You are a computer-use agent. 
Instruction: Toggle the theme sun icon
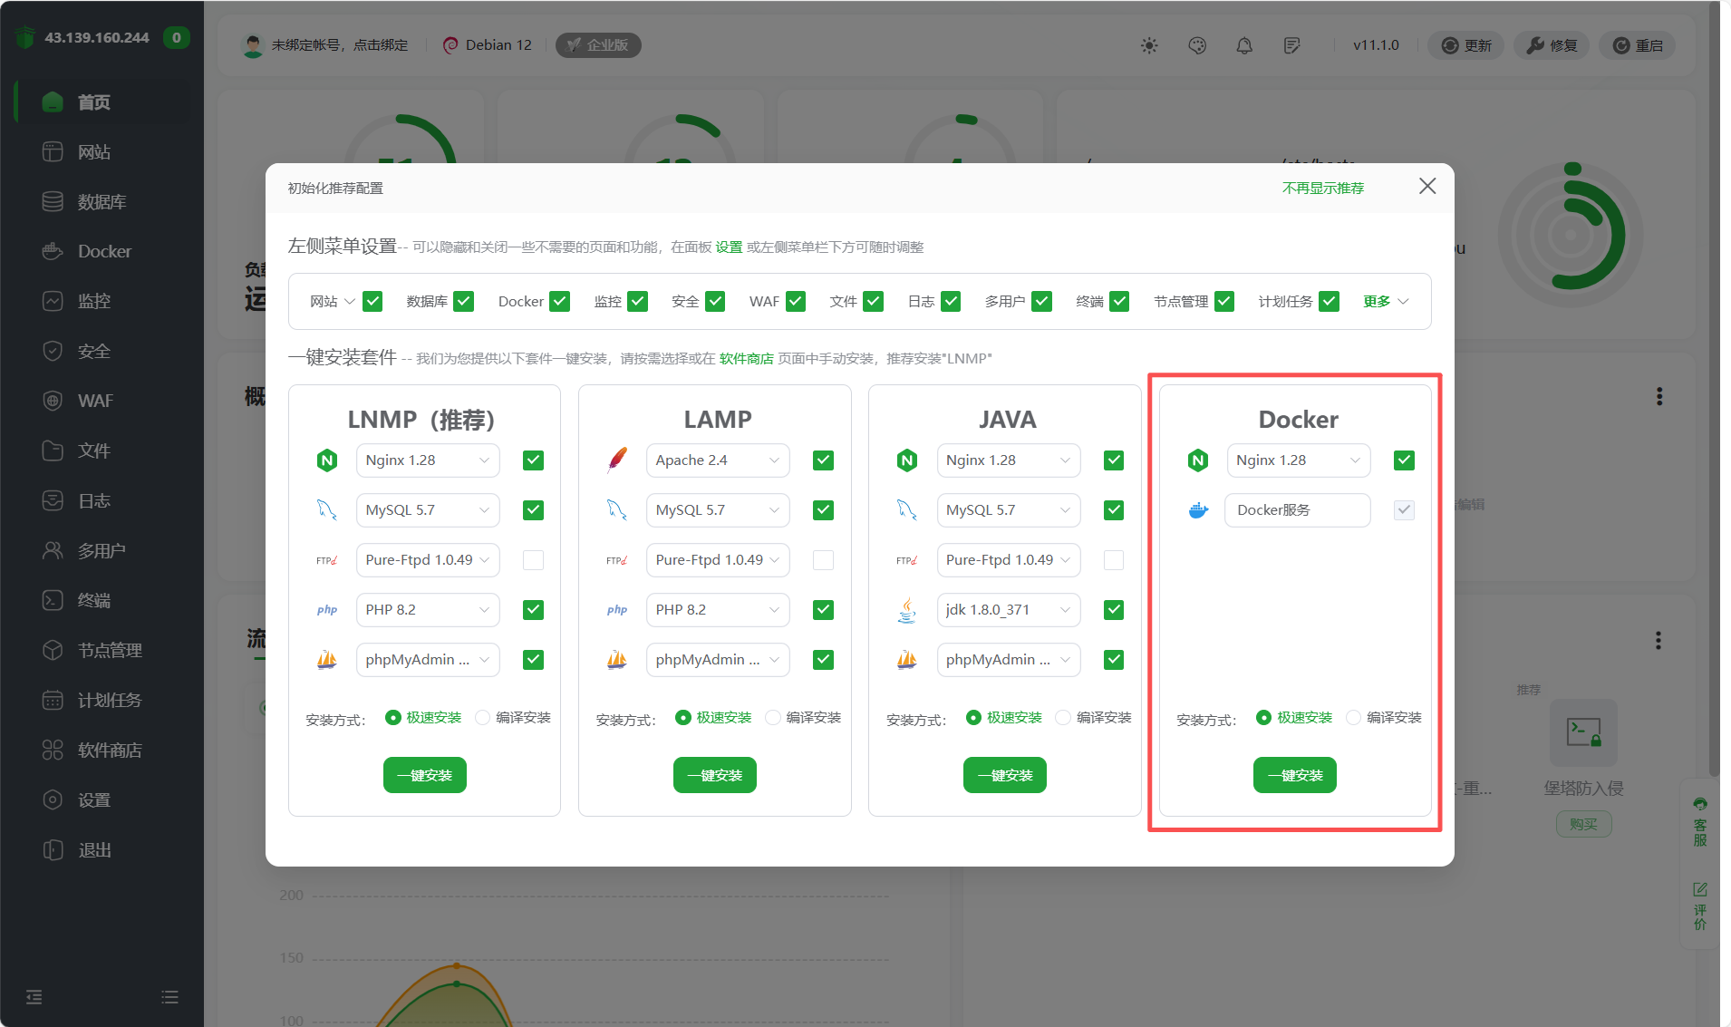[x=1149, y=45]
